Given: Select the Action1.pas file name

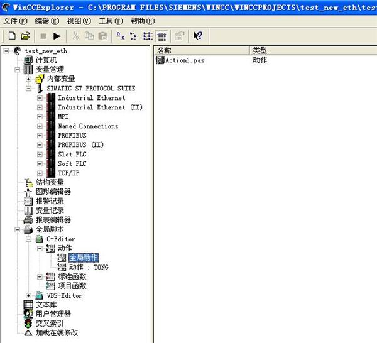Looking at the screenshot, I should pyautogui.click(x=185, y=60).
